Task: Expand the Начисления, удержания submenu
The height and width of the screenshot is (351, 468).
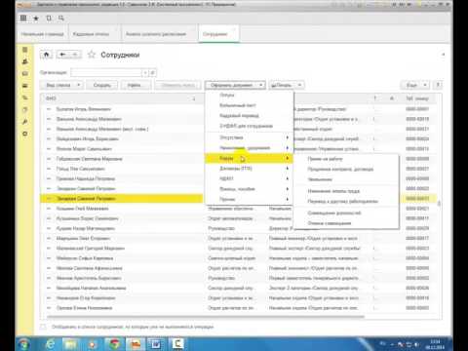Action: [250, 148]
